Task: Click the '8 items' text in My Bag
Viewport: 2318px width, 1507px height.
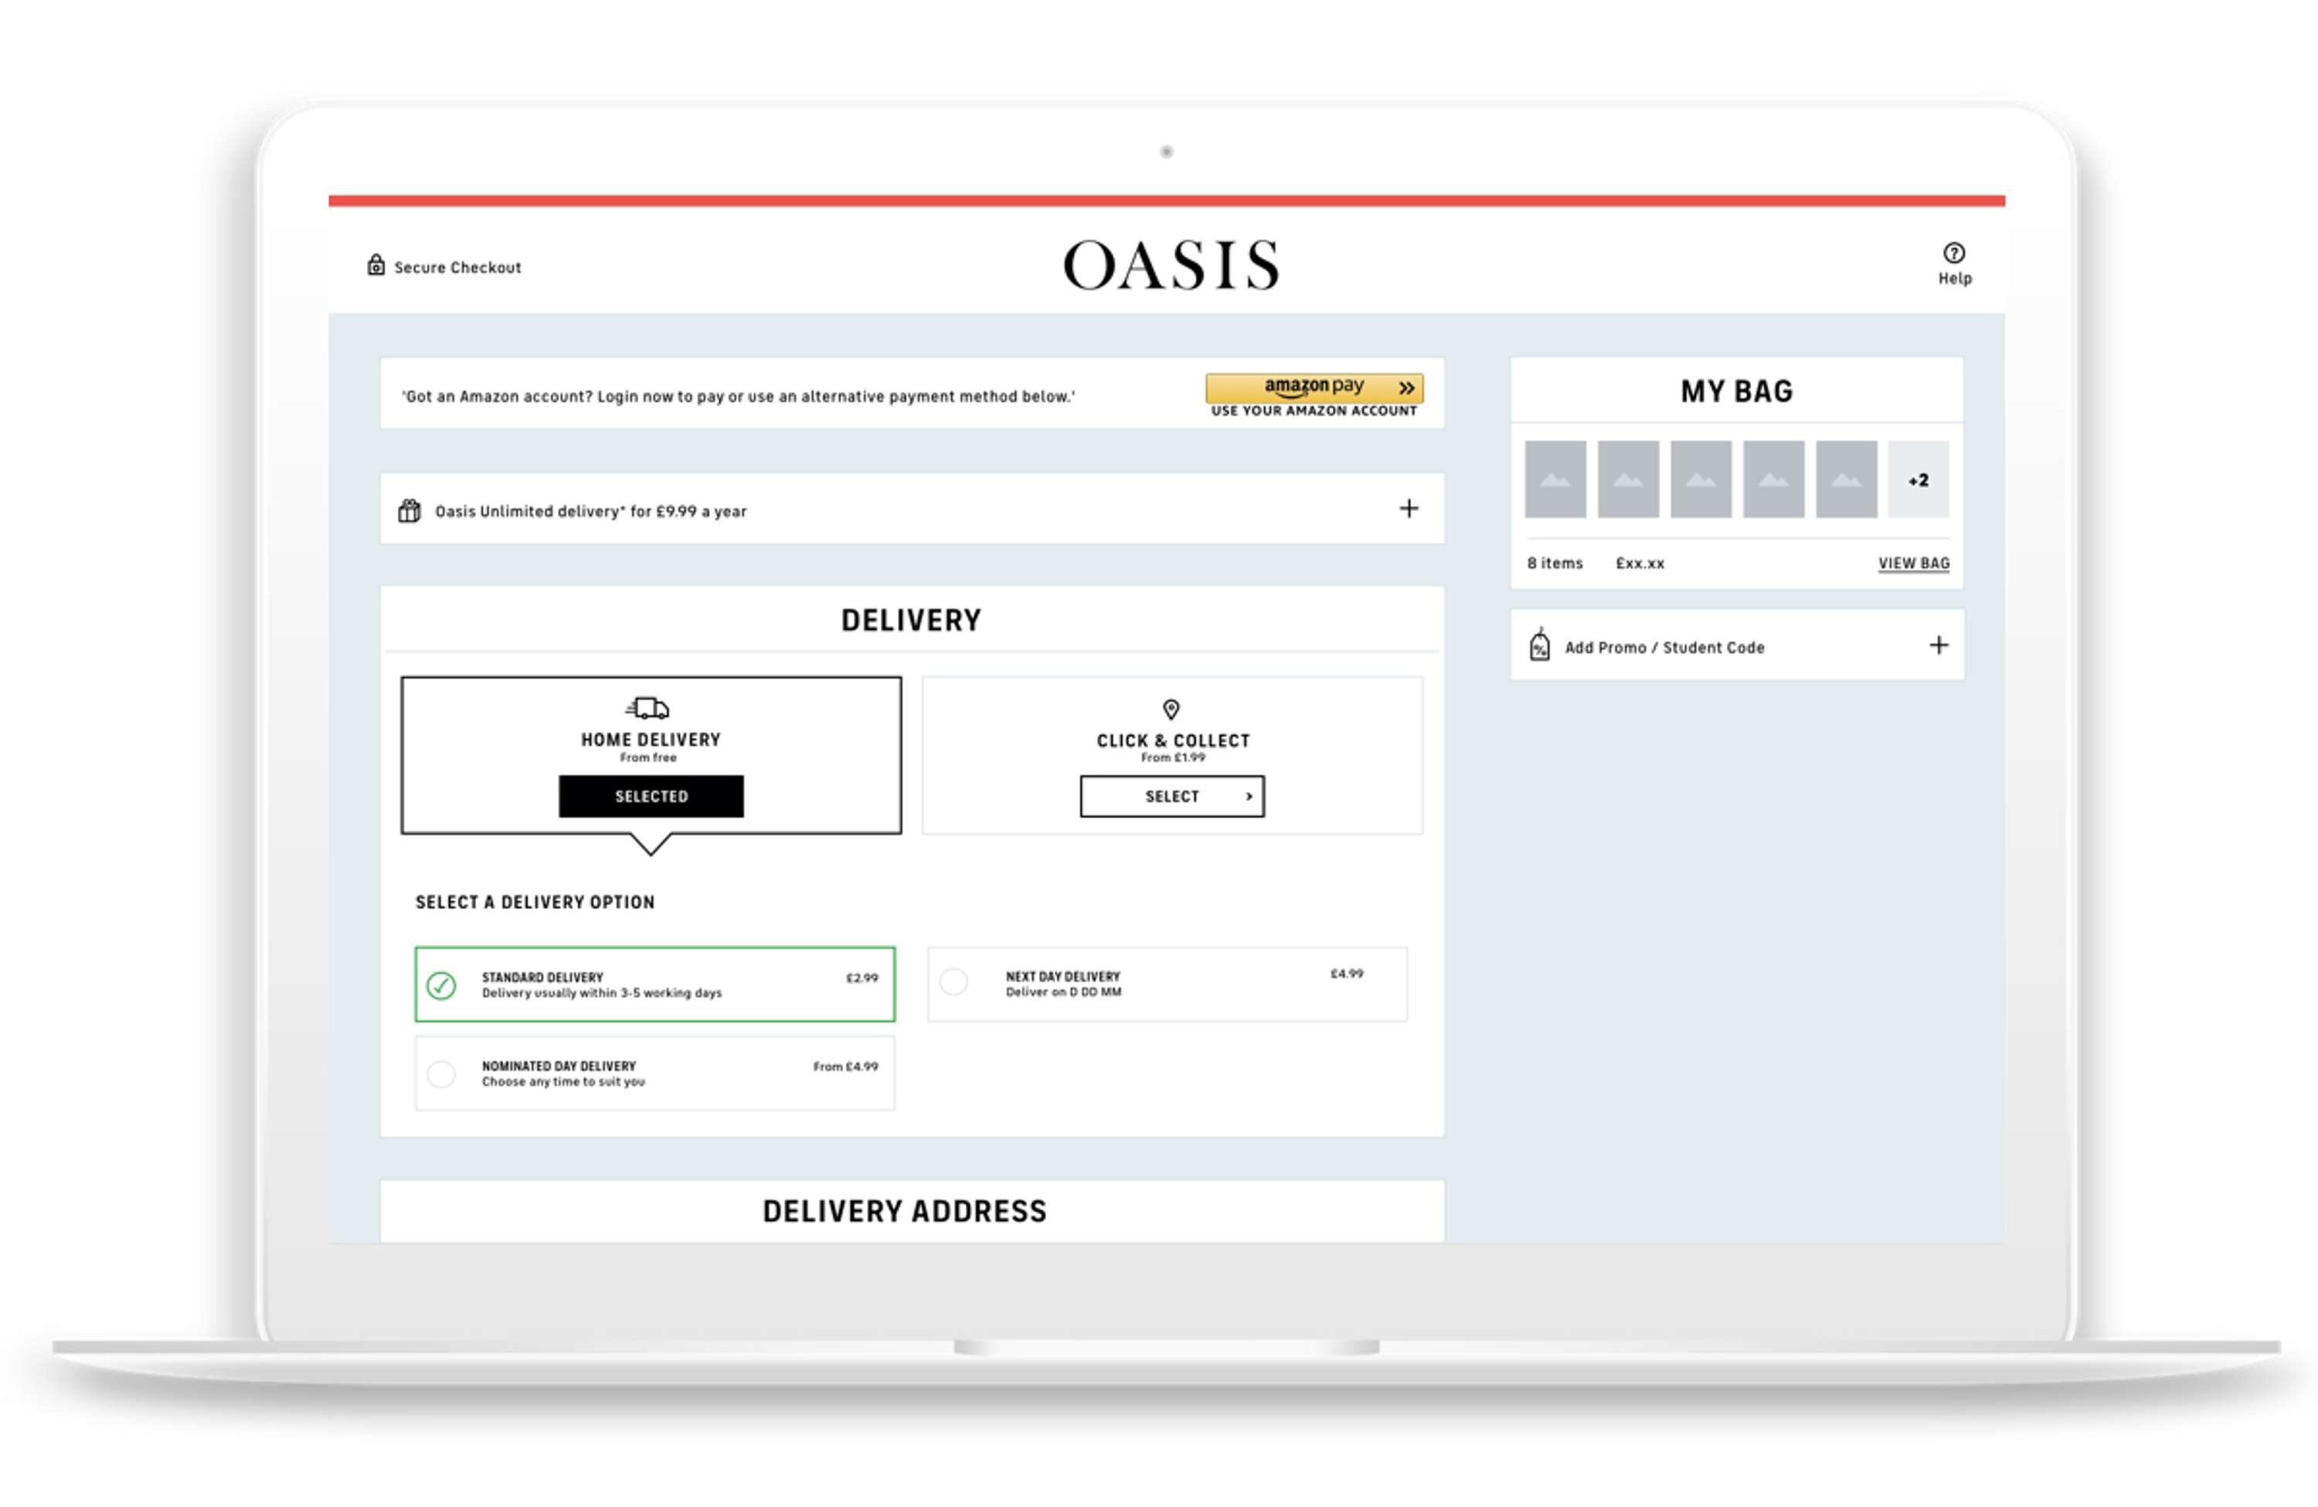Action: tap(1555, 563)
